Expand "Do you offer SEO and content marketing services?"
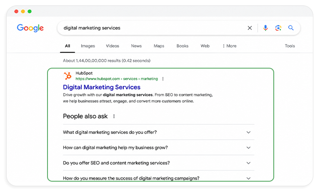The height and width of the screenshot is (192, 320). [x=159, y=163]
